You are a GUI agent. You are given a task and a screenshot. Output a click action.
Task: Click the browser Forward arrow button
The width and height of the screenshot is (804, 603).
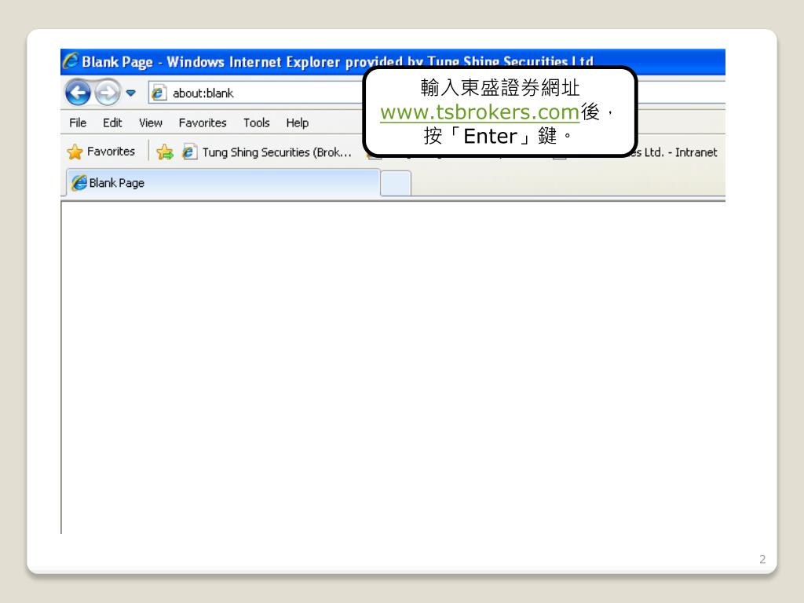tap(108, 93)
